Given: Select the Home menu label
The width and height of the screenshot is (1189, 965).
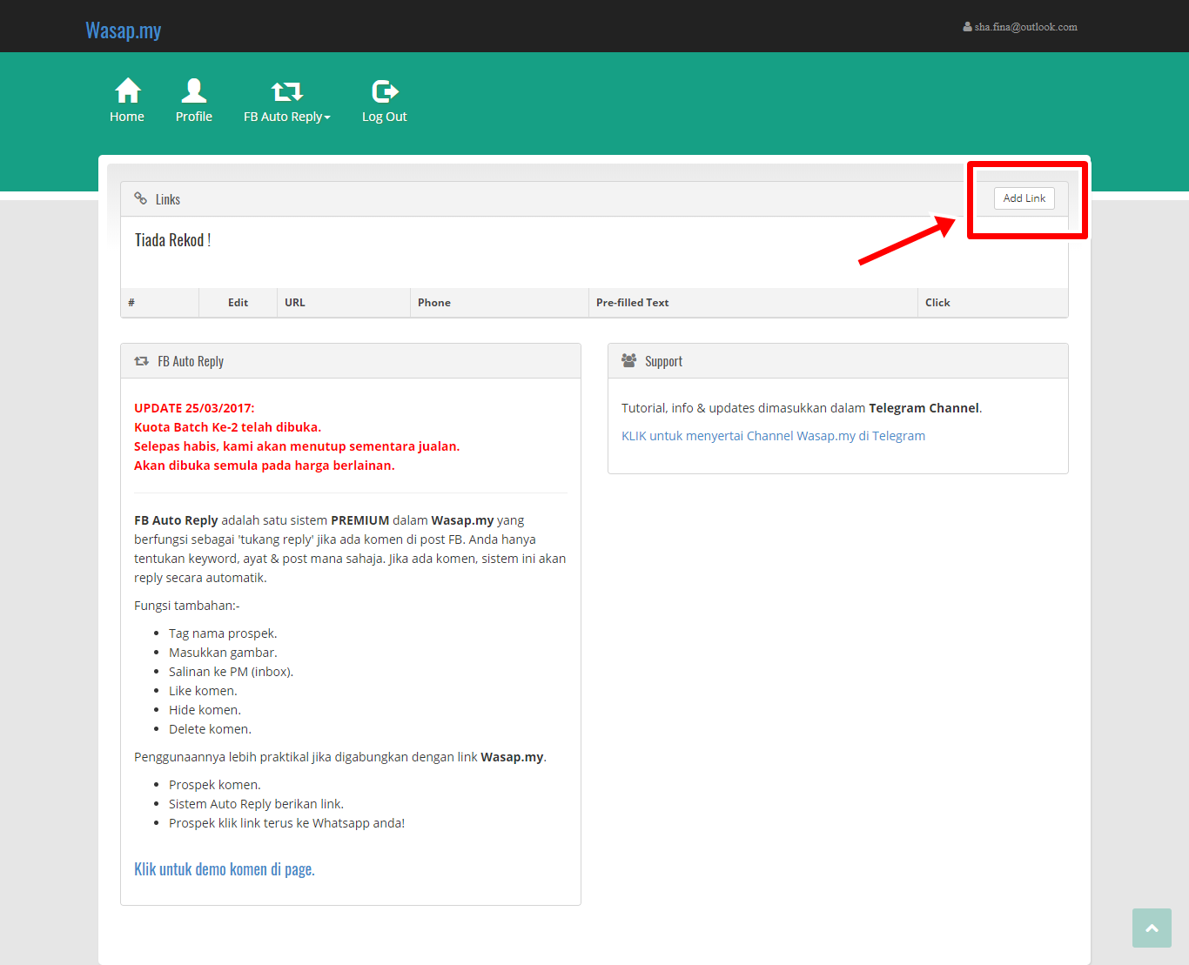Looking at the screenshot, I should (x=127, y=117).
